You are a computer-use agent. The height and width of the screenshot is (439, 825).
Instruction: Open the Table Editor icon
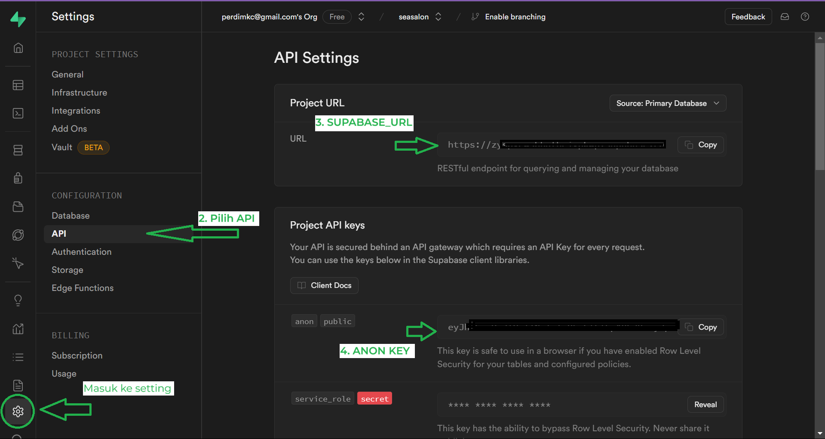[x=18, y=85]
